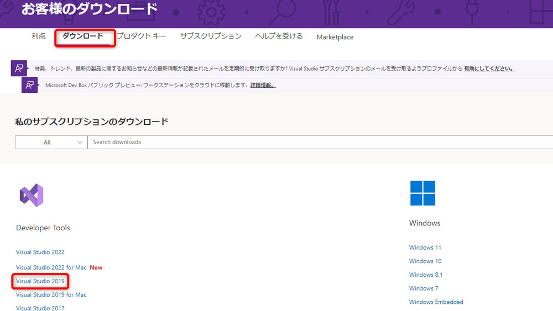Click the red New badge
The height and width of the screenshot is (311, 553).
point(96,268)
